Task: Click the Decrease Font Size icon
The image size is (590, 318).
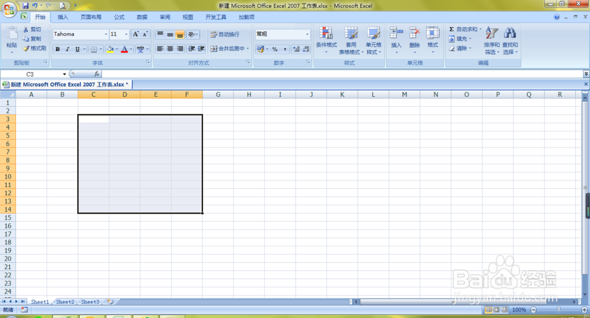Action: pos(145,34)
